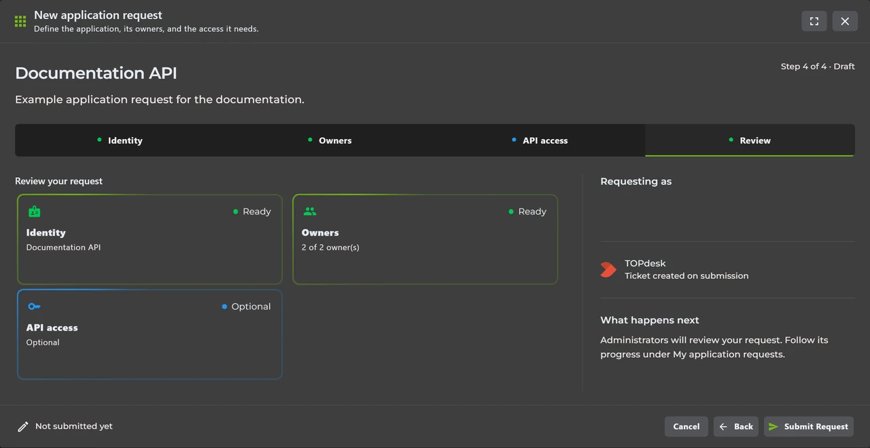Image resolution: width=870 pixels, height=448 pixels.
Task: Cancel the application request
Action: coord(686,426)
